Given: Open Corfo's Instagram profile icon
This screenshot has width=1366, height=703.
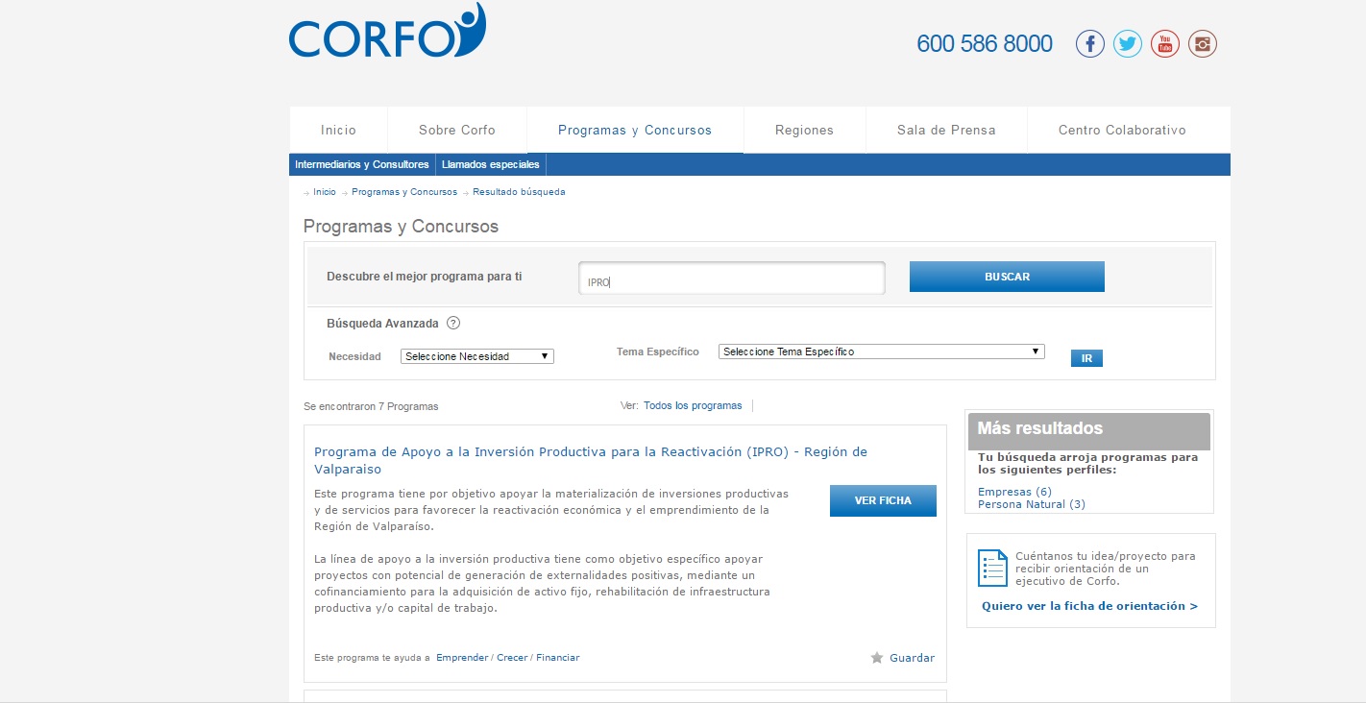Looking at the screenshot, I should point(1203,43).
